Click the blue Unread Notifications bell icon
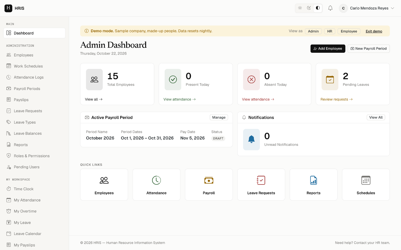The image size is (401, 250). pos(251,139)
